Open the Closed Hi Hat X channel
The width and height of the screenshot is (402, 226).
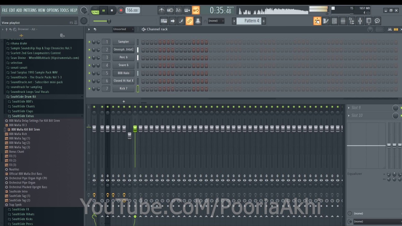123,81
